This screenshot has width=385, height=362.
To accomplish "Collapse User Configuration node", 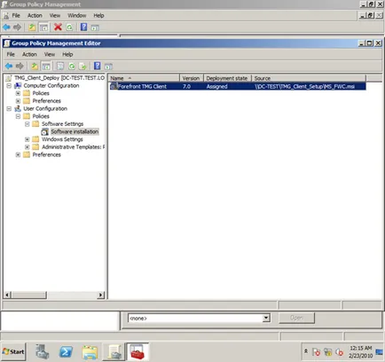I will [x=9, y=108].
